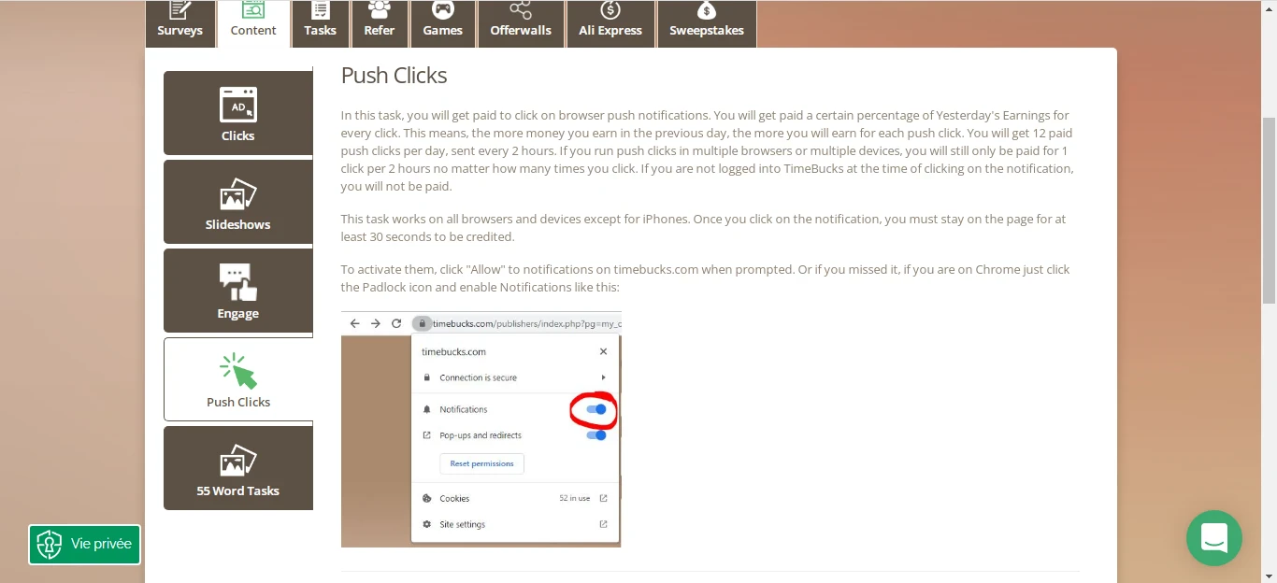
Task: Click the Push Clicks heading
Action: tap(394, 76)
